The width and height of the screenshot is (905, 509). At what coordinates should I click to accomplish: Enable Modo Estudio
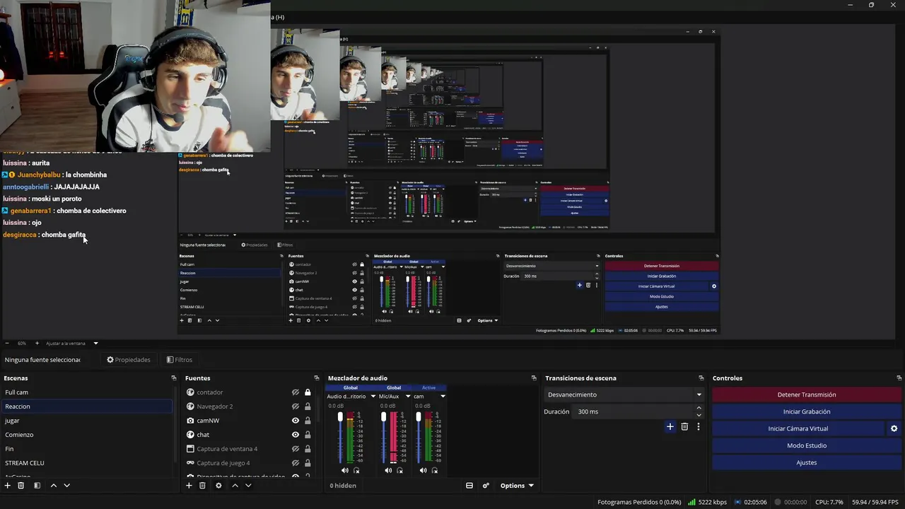pos(807,445)
